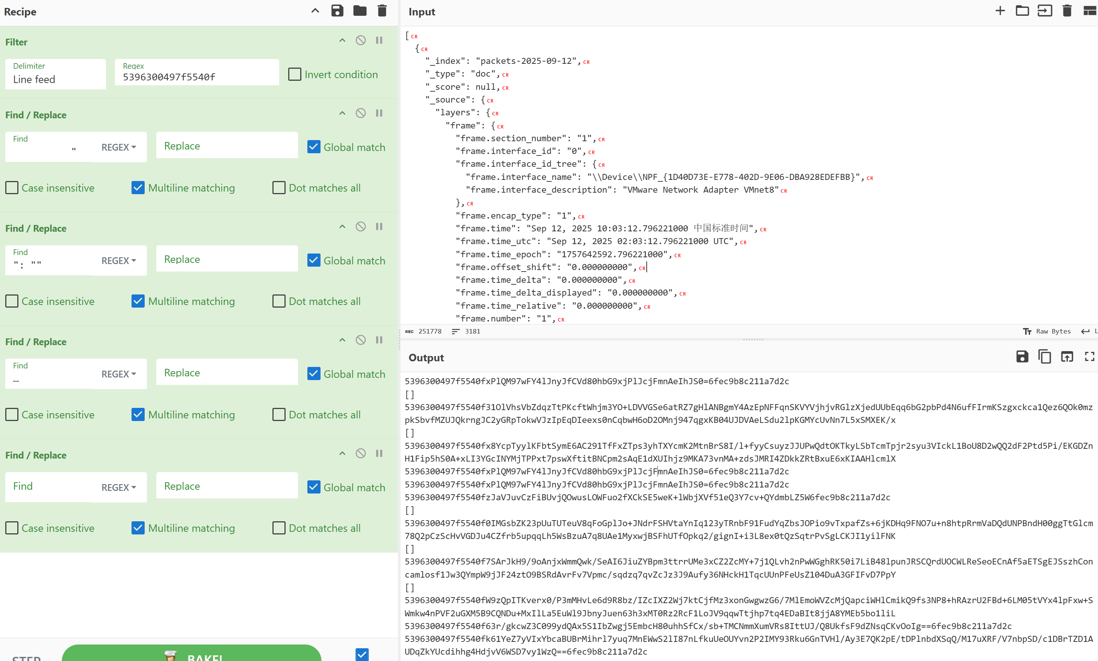Click the Replace field of second Find / Replace

[x=227, y=259]
